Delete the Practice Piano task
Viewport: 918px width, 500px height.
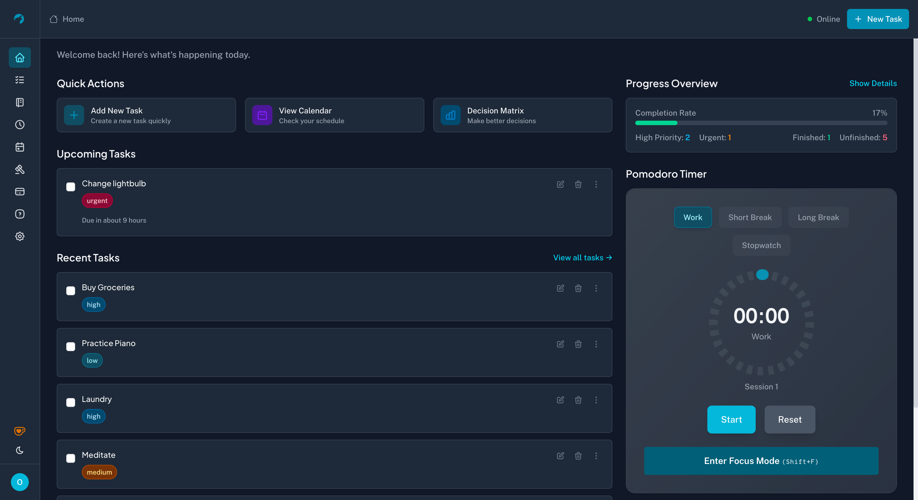point(578,344)
